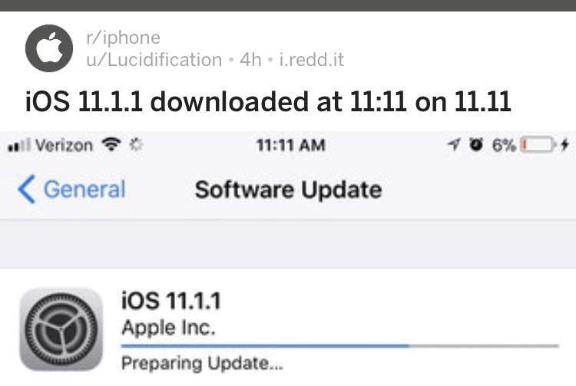
Task: Tap the Verizon carrier label
Action: pyautogui.click(x=64, y=146)
